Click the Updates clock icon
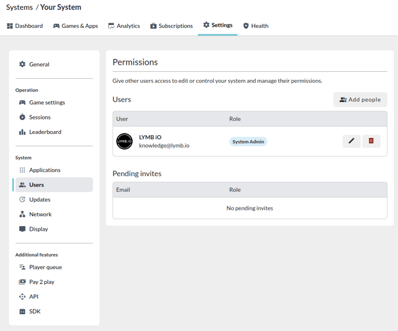Image resolution: width=398 pixels, height=331 pixels. coord(23,199)
